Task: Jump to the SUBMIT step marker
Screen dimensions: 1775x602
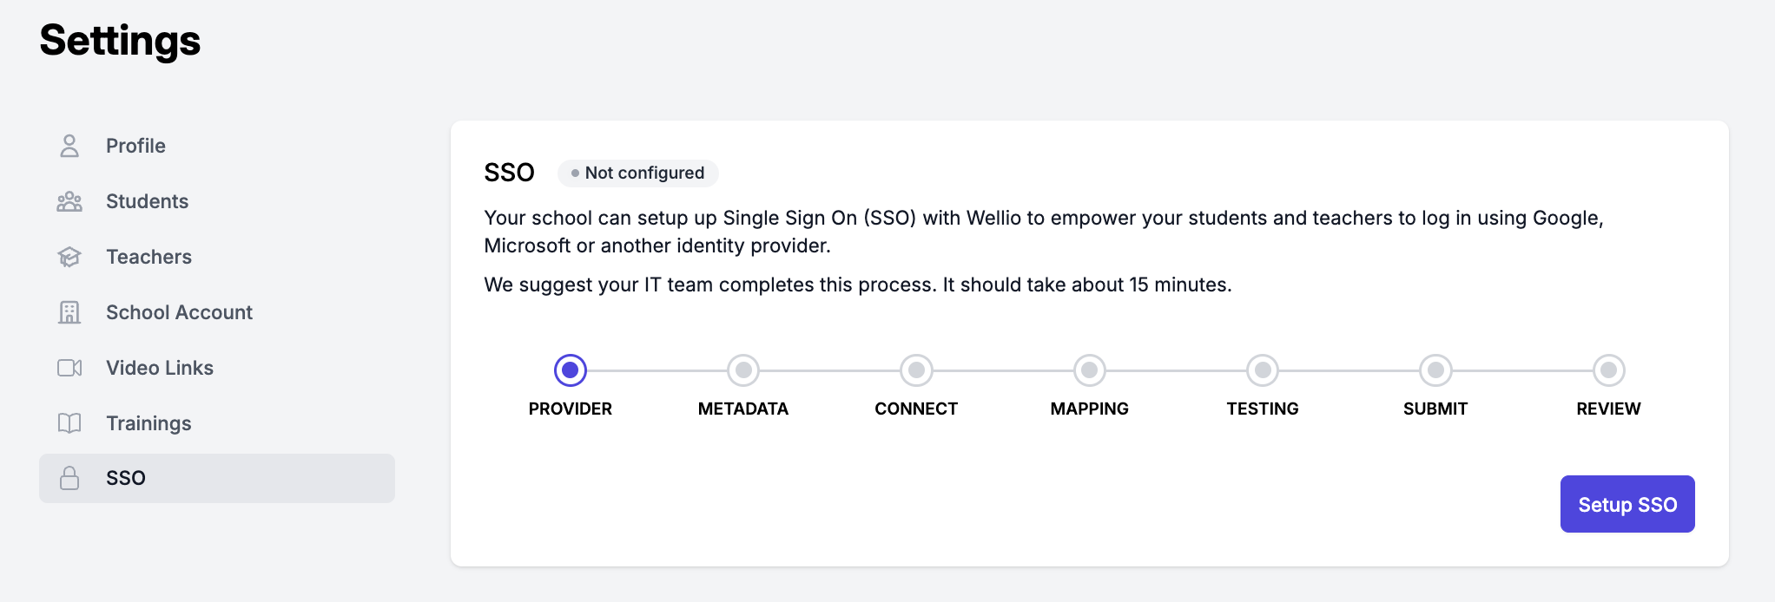Action: (1435, 370)
